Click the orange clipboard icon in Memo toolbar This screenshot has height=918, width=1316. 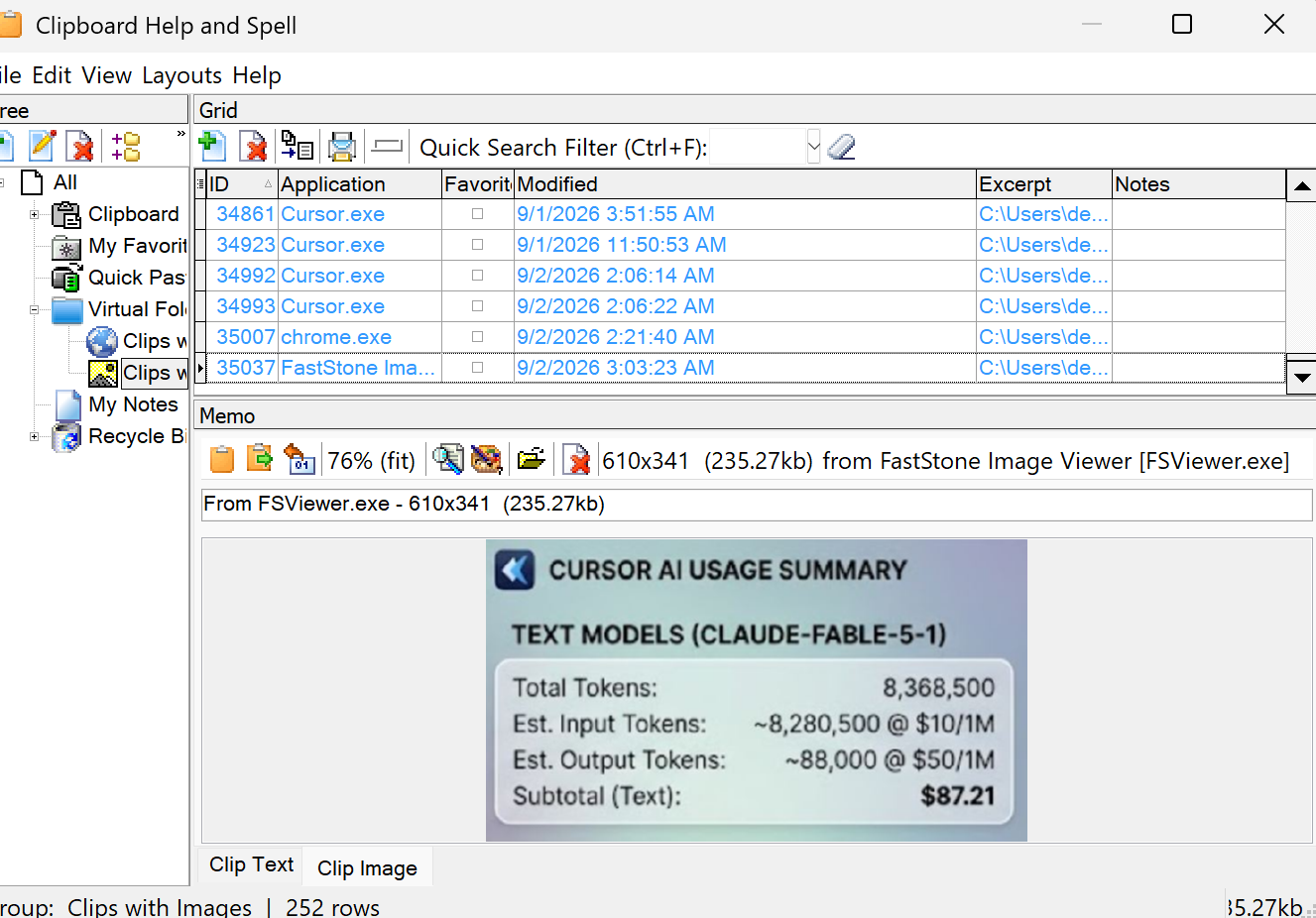(x=222, y=460)
